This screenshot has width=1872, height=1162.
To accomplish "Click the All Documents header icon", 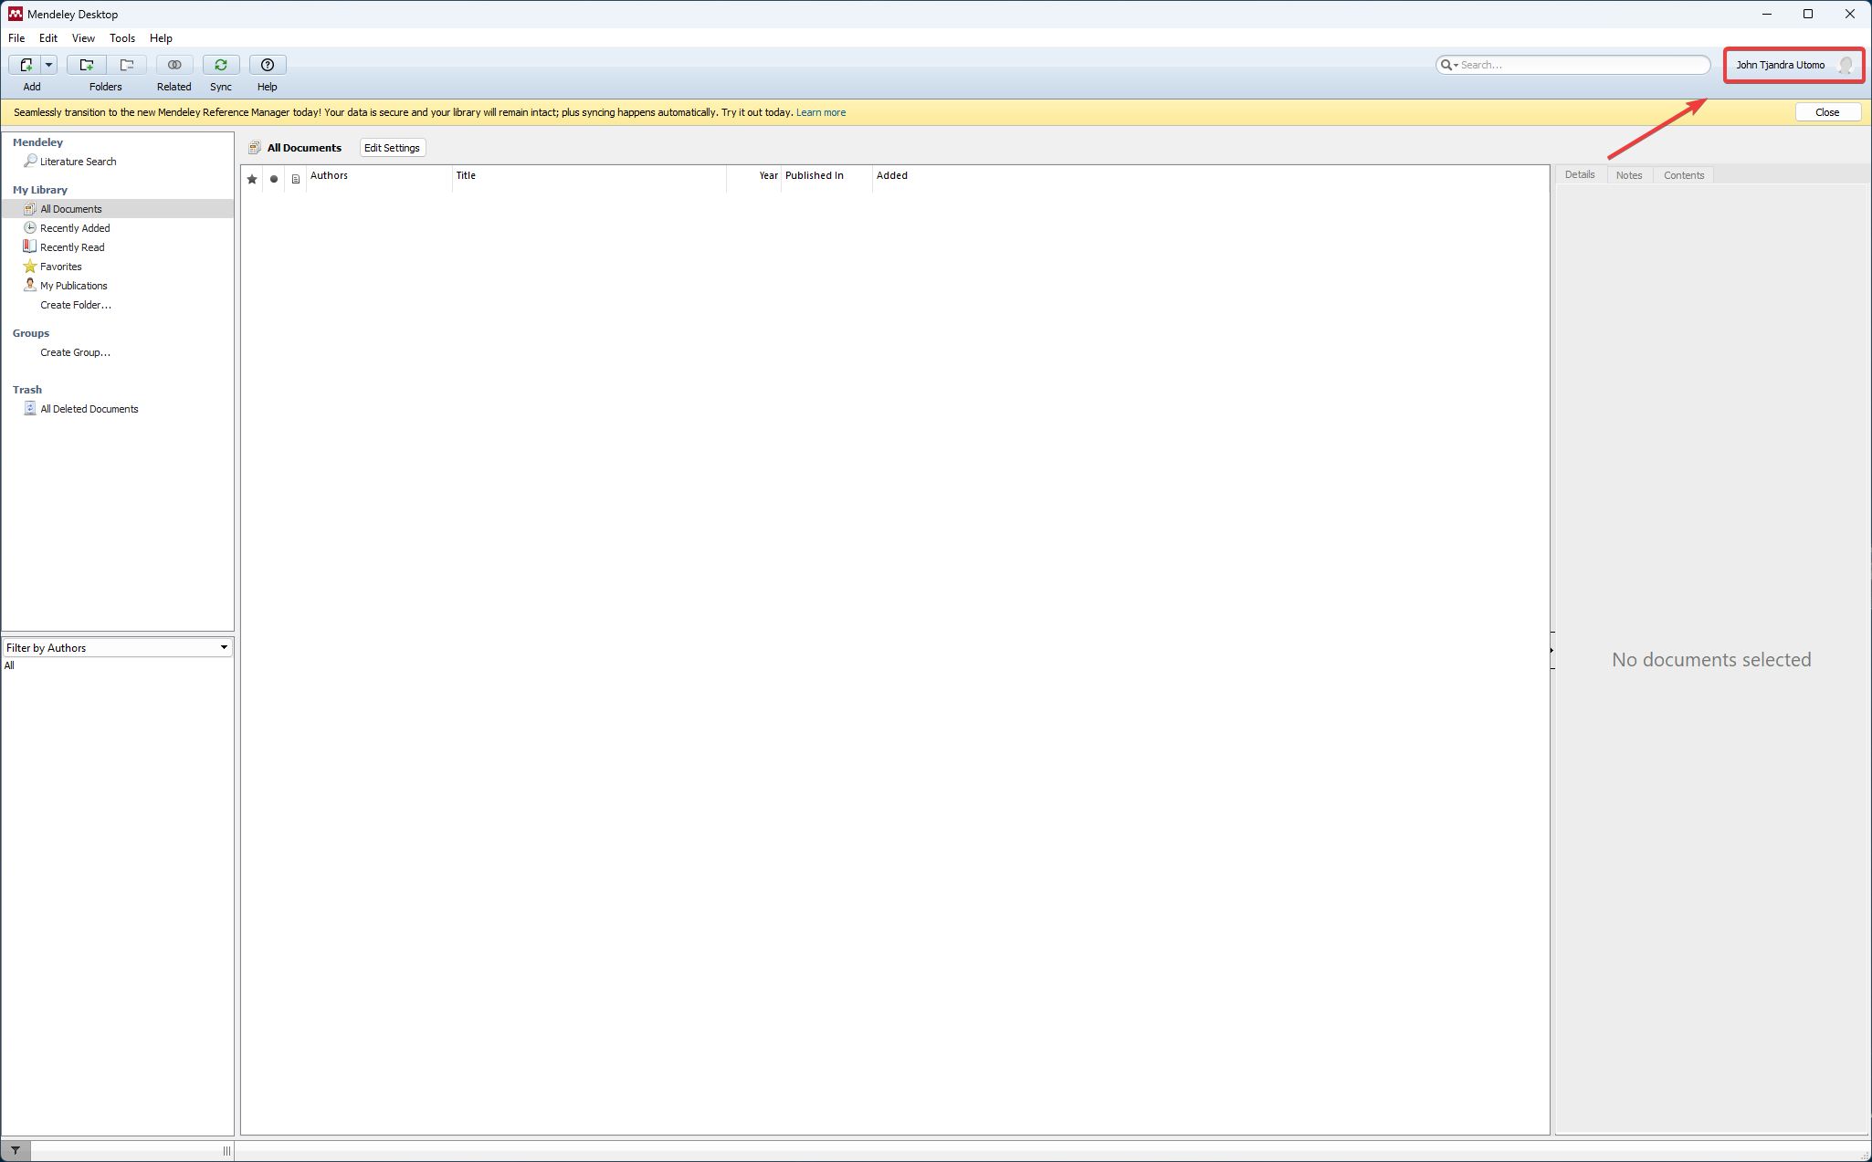I will [255, 148].
